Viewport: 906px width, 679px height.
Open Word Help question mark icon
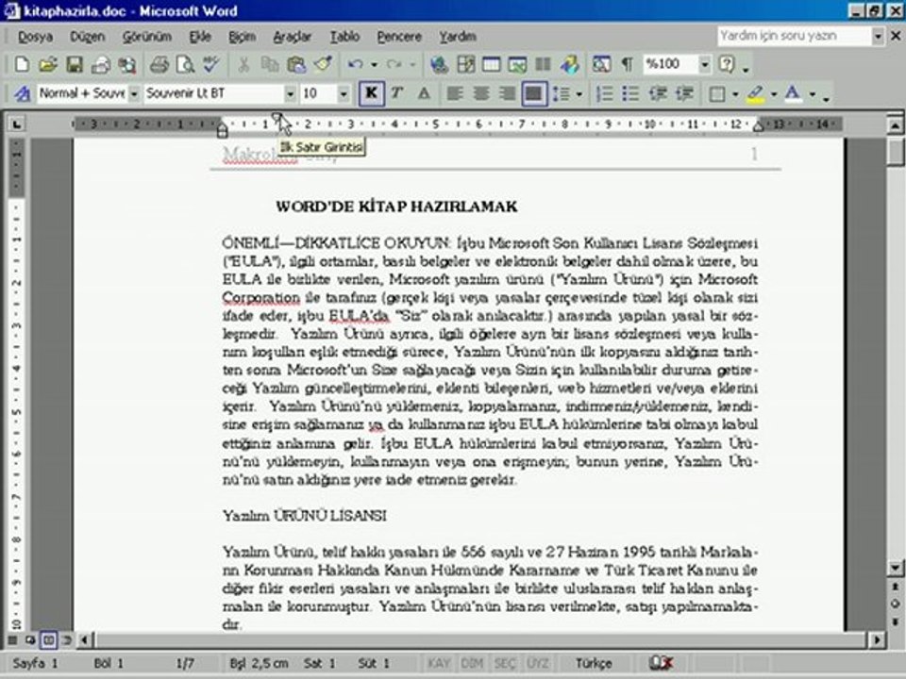pyautogui.click(x=727, y=64)
